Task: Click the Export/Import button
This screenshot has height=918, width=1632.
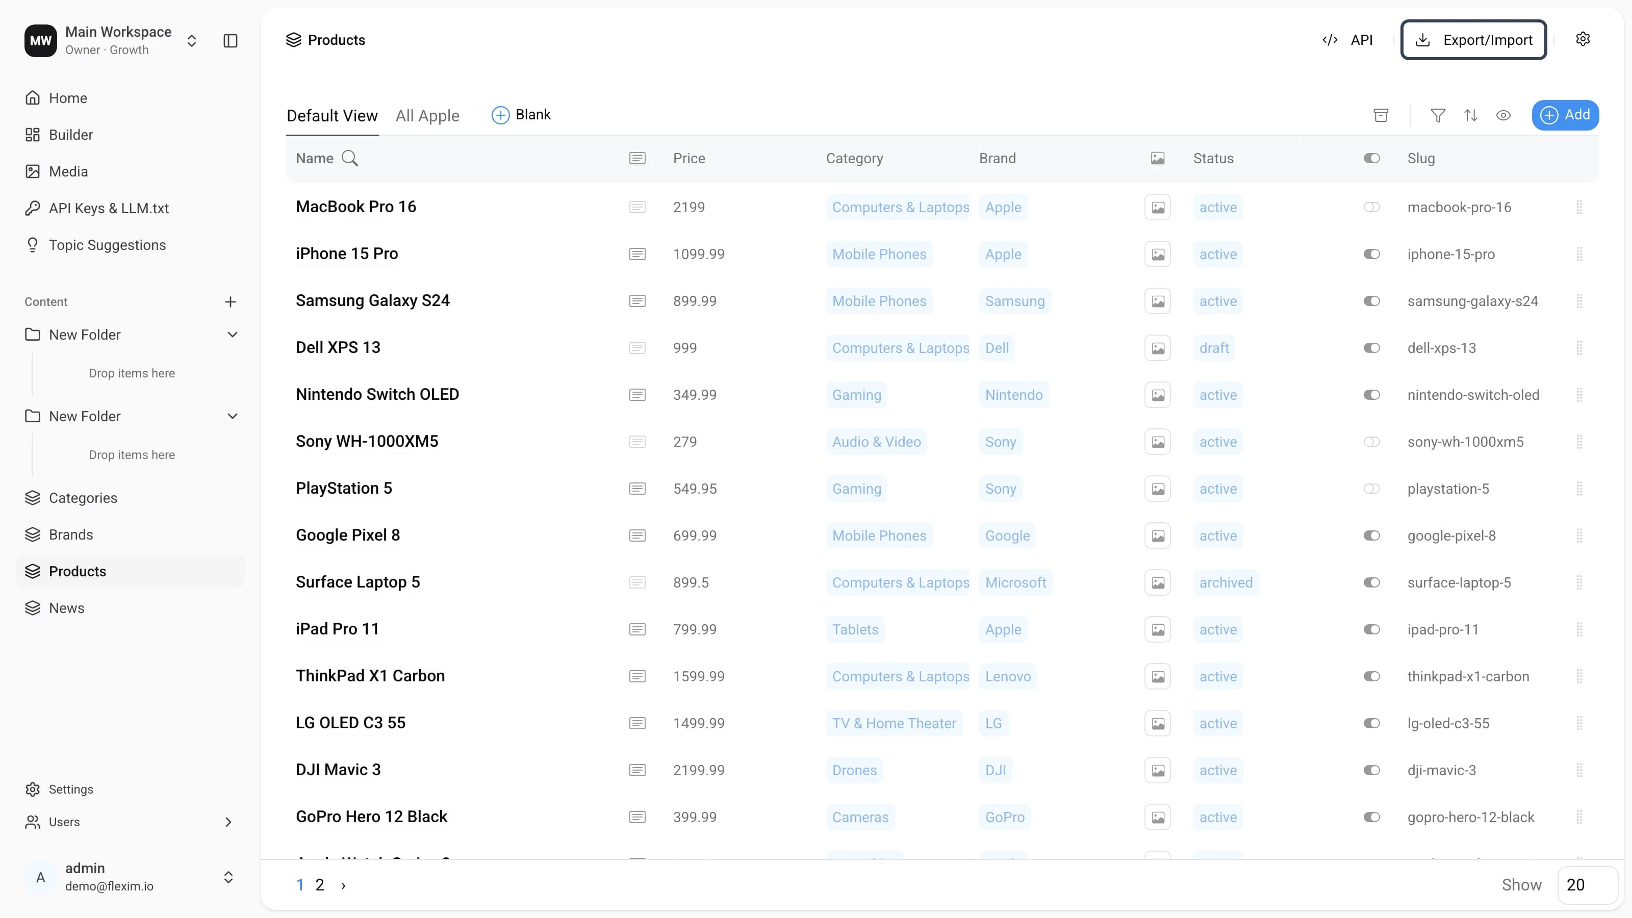Action: pyautogui.click(x=1473, y=40)
